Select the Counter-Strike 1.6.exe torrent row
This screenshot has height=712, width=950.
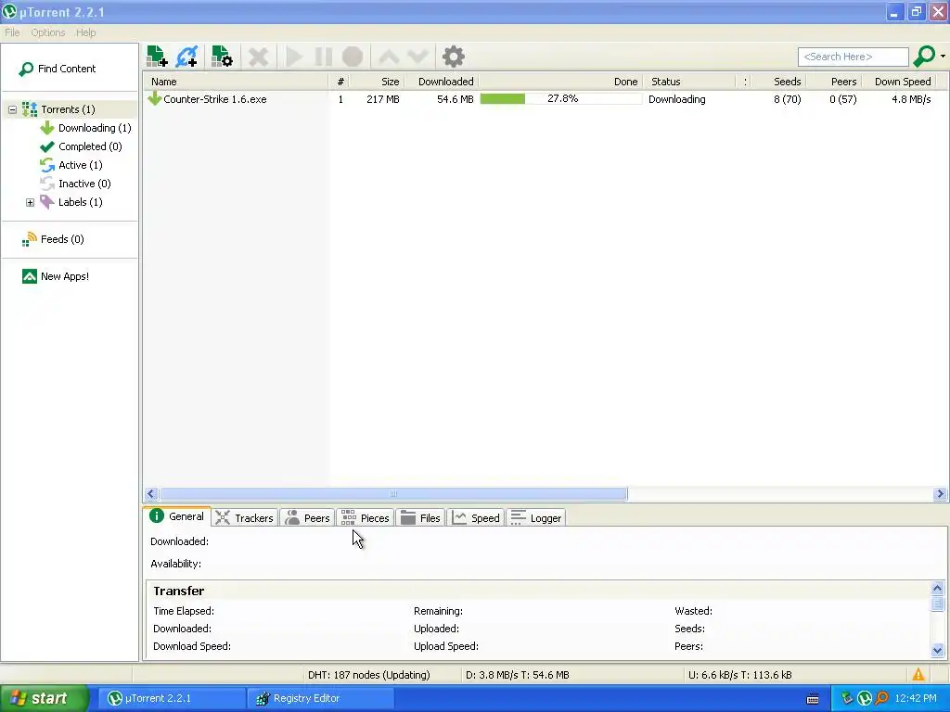tap(546, 99)
